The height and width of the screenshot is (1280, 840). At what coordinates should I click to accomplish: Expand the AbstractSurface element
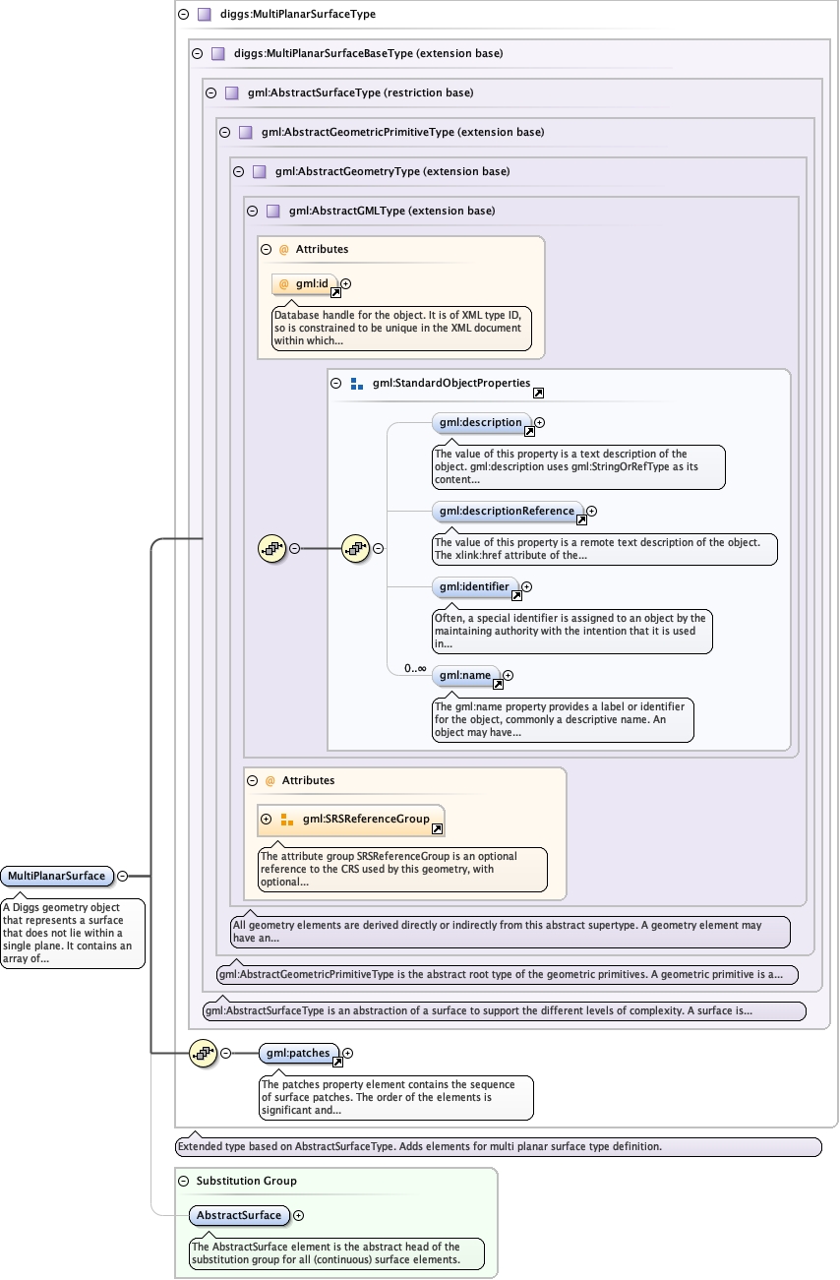coord(299,1215)
